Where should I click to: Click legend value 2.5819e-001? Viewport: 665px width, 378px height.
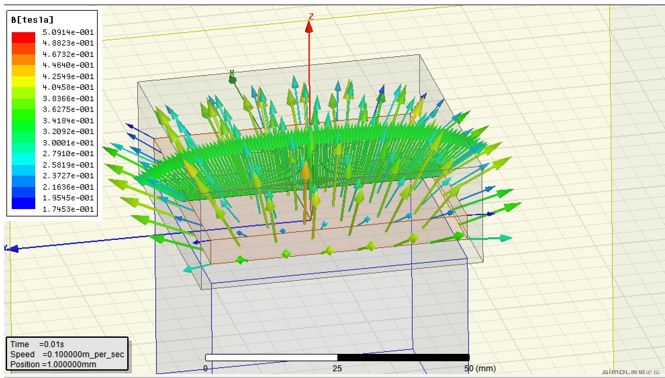pyautogui.click(x=68, y=165)
